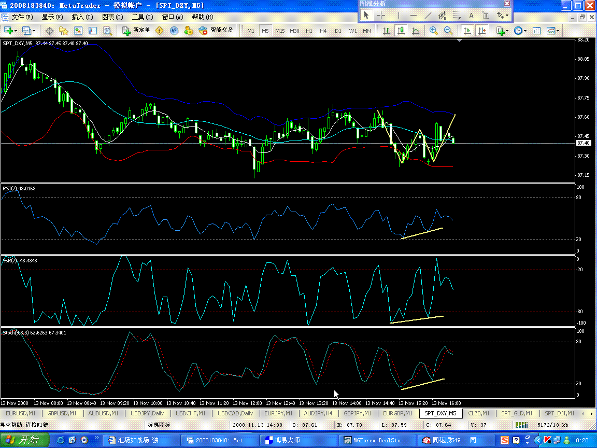Switch to USDJPY,Daily chart tab
This screenshot has height=448, width=597.
pyautogui.click(x=147, y=413)
